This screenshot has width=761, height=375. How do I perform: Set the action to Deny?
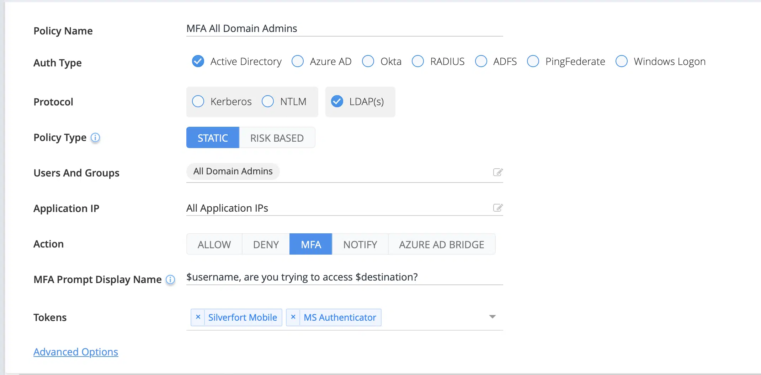(x=266, y=244)
